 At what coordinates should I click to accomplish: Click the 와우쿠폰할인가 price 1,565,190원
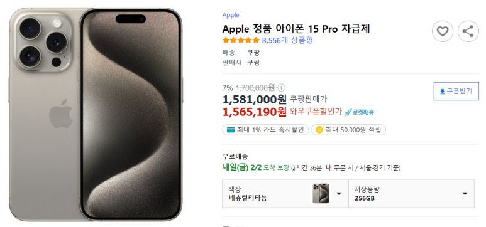(x=255, y=112)
